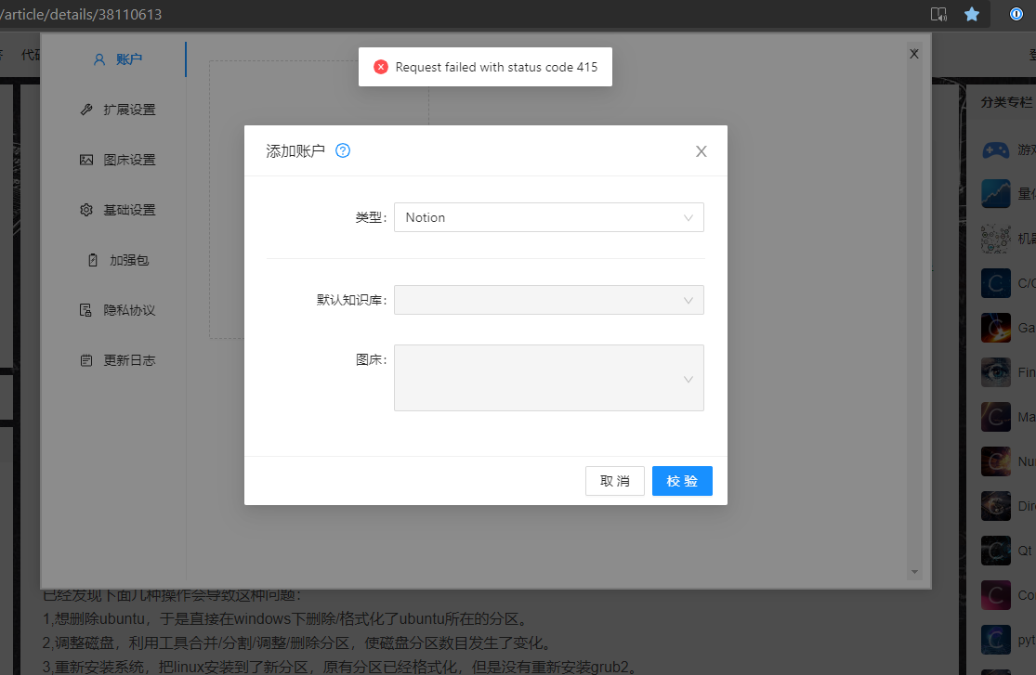Click the 取消 button

(x=614, y=480)
